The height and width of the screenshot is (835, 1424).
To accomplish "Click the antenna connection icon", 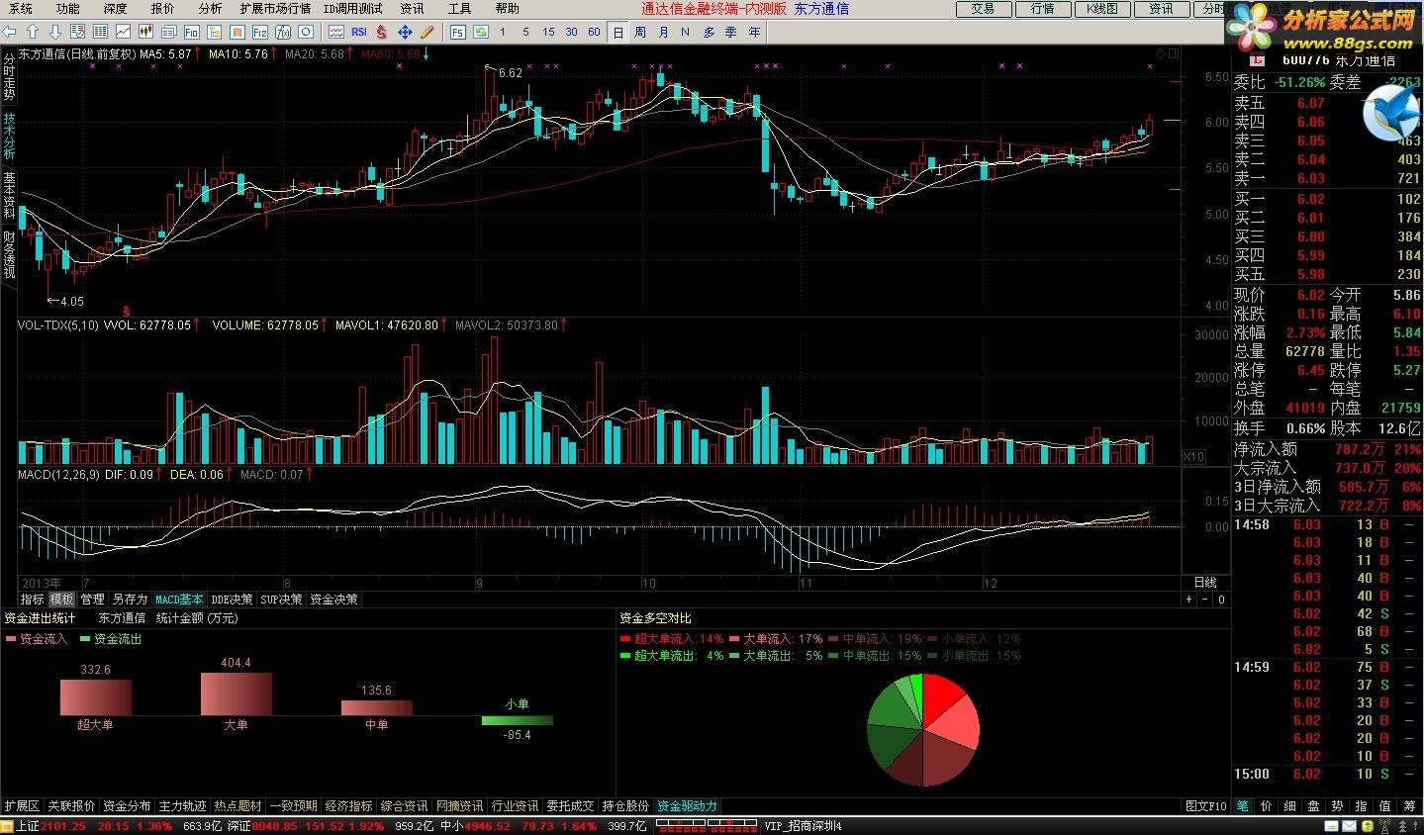I will [x=1384, y=825].
